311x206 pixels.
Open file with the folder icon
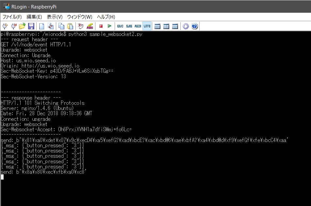[x=22, y=26]
